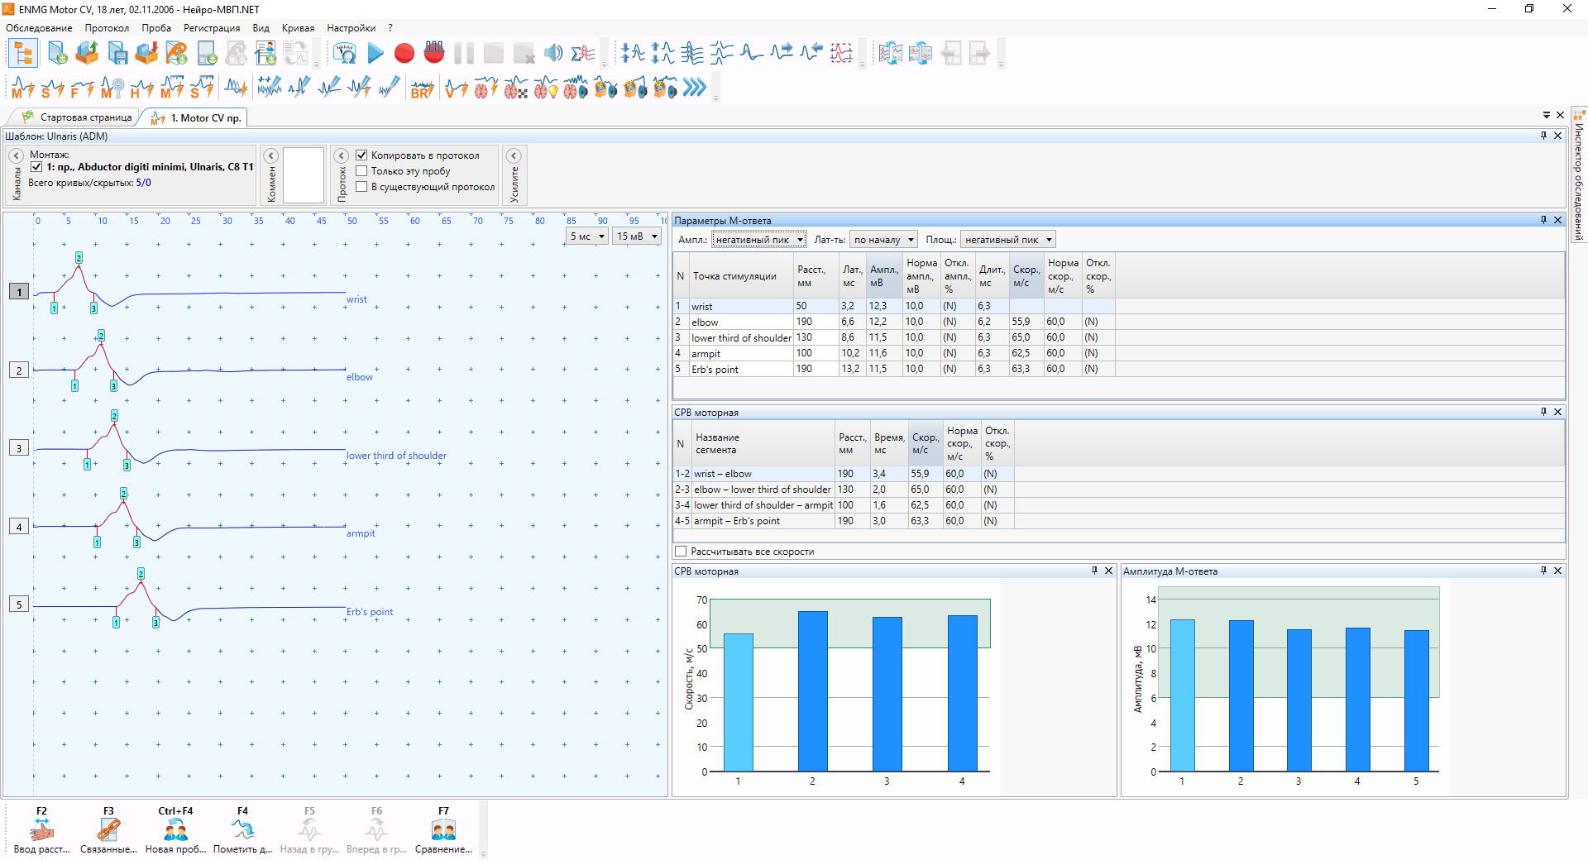Image resolution: width=1588 pixels, height=860 pixels.
Task: Select "Erb's point" row in M-response table
Action: click(x=894, y=369)
